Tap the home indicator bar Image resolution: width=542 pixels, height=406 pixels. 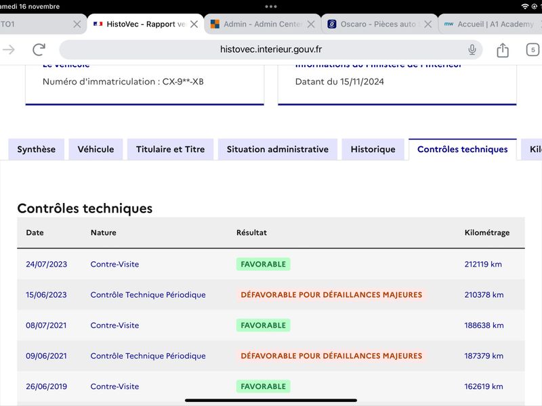270,401
